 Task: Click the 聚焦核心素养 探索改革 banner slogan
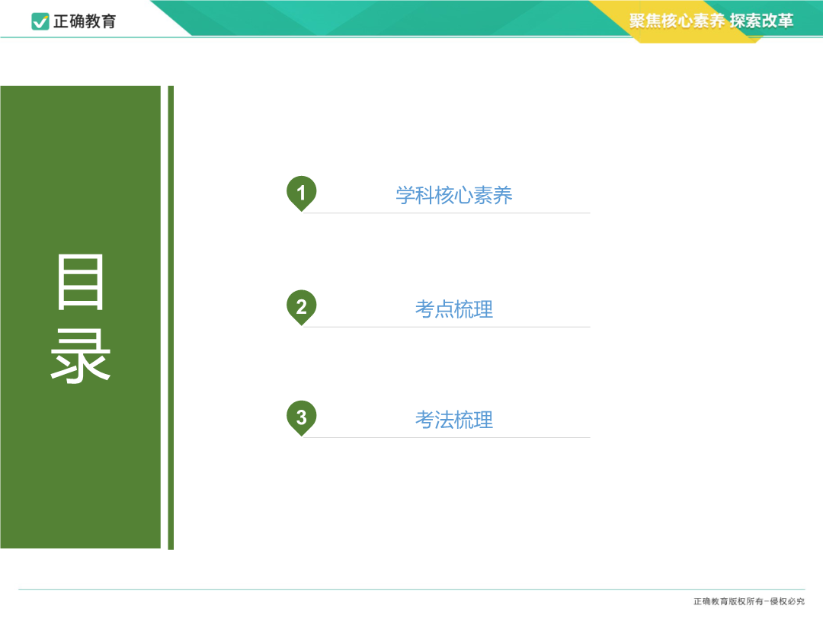click(711, 21)
